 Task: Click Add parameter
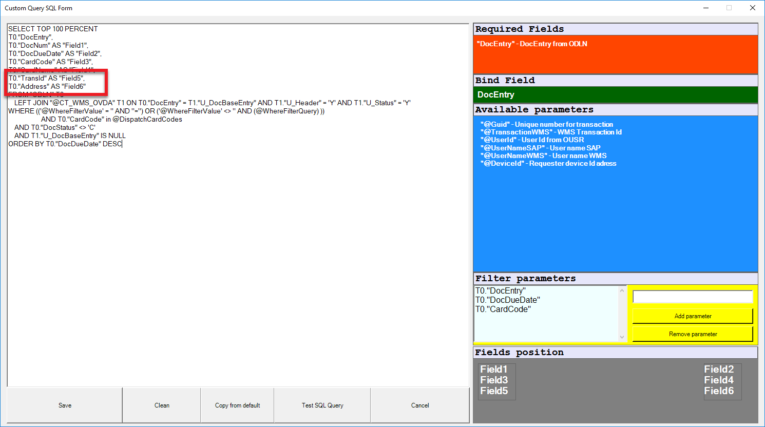(692, 316)
